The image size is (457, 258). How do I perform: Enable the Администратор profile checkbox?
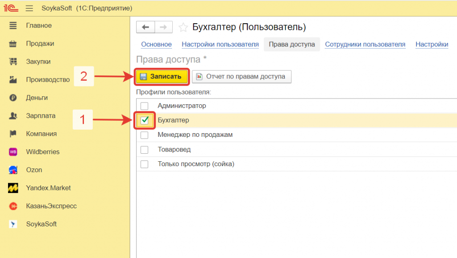click(144, 106)
